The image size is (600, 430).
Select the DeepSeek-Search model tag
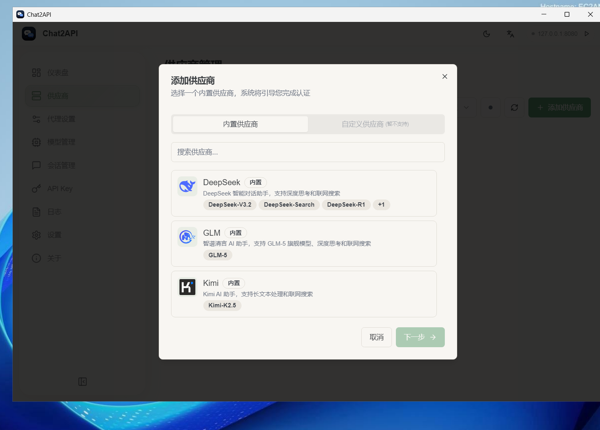(289, 205)
